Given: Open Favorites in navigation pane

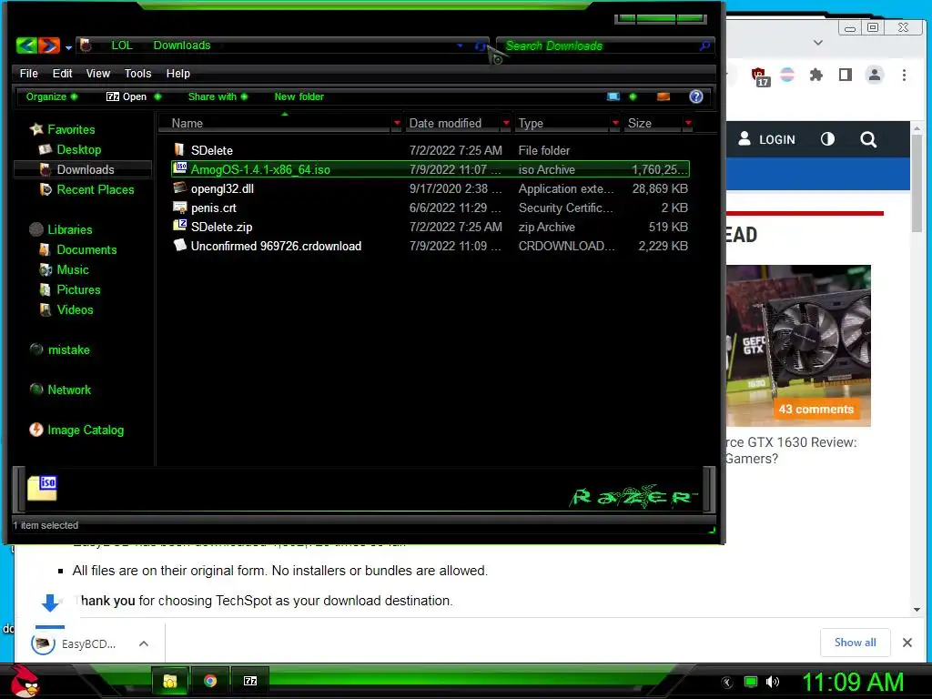Looking at the screenshot, I should (x=71, y=129).
